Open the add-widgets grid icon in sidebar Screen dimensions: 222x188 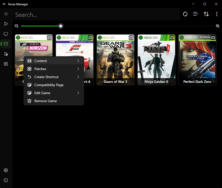6,64
